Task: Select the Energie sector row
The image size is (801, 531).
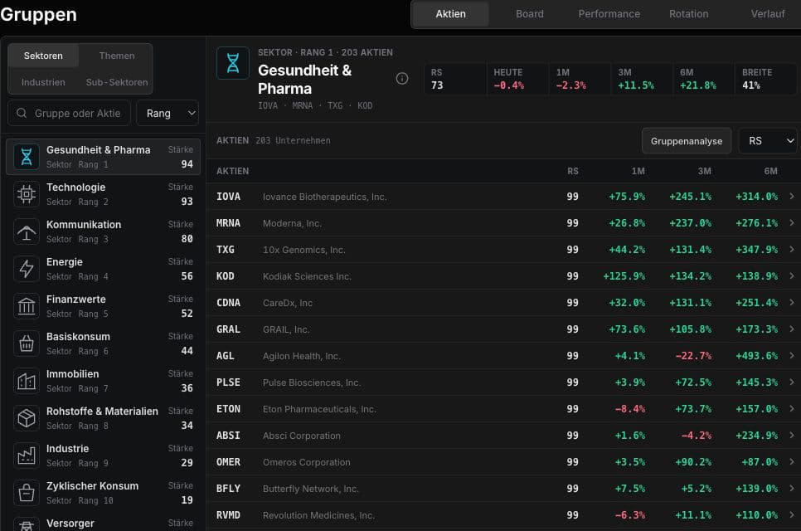Action: click(103, 269)
